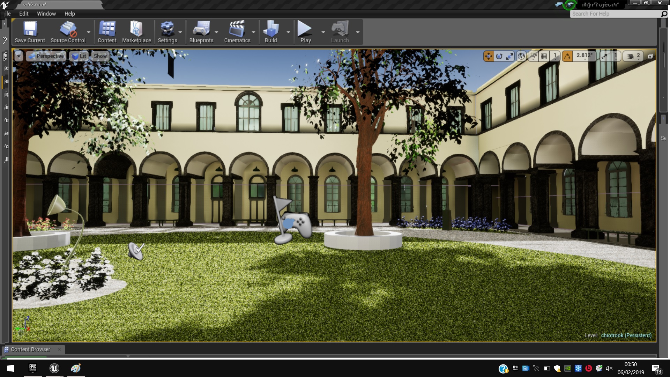The width and height of the screenshot is (670, 377).
Task: Click the Content browser toolbar icon
Action: pos(107,32)
